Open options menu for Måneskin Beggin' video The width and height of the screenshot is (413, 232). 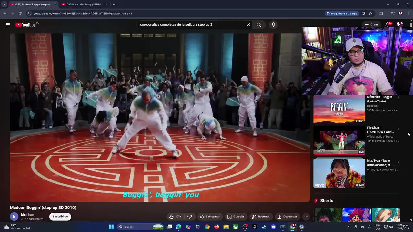(398, 97)
